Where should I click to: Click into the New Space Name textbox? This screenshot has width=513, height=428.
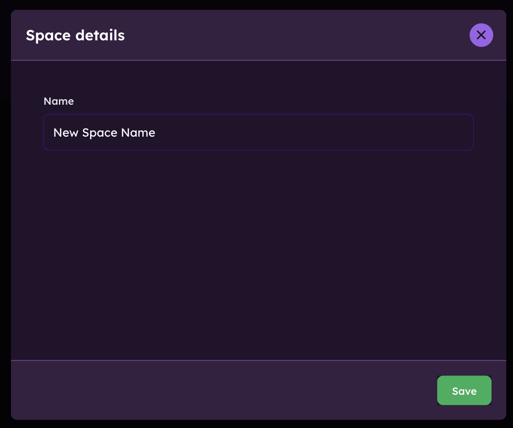258,132
